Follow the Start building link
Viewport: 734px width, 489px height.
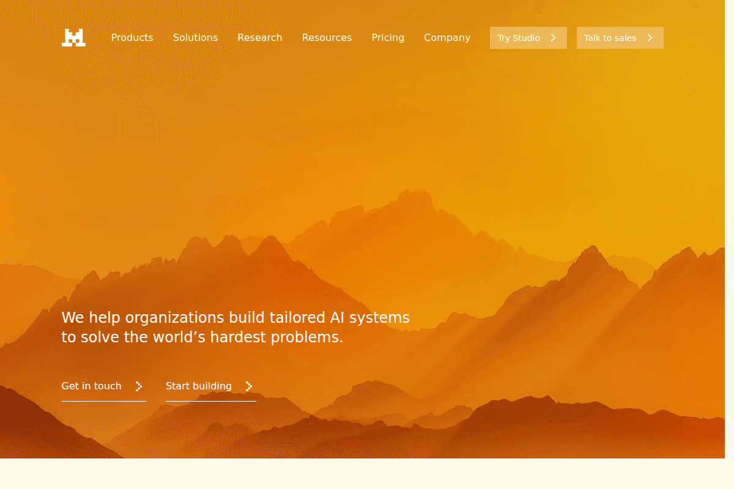click(199, 386)
